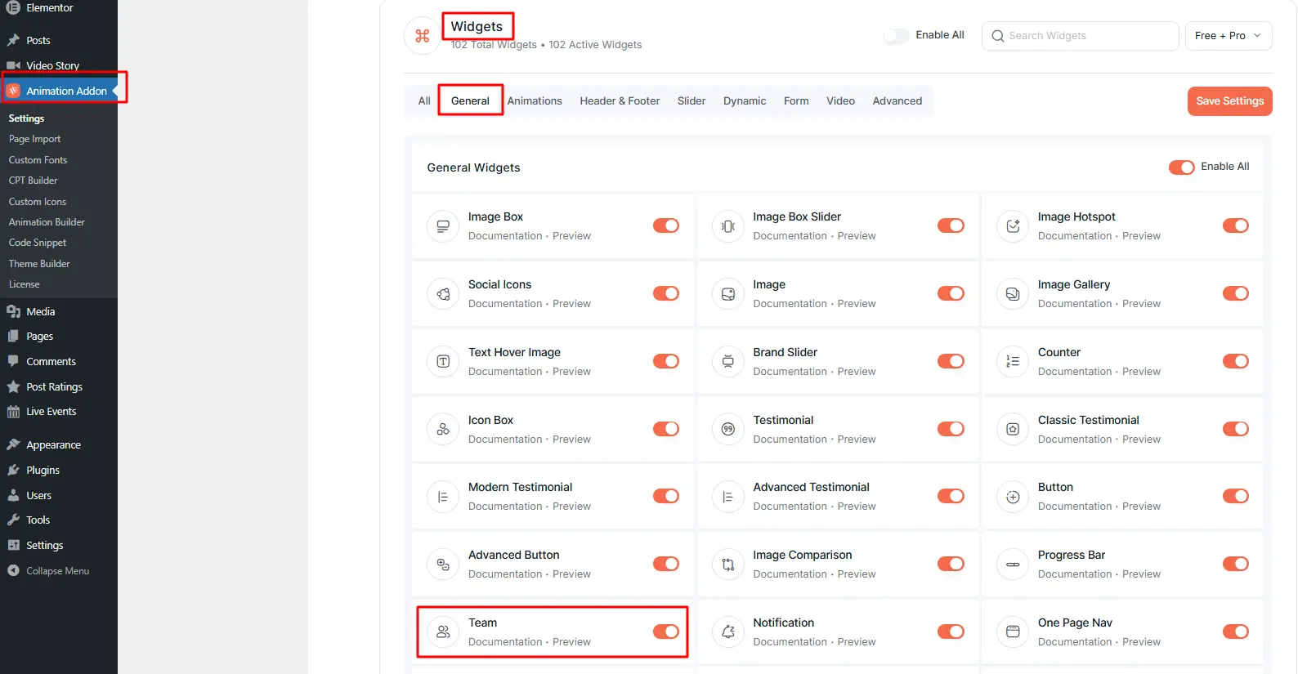Select the Dynamic tab
This screenshot has height=674, width=1298.
(745, 101)
